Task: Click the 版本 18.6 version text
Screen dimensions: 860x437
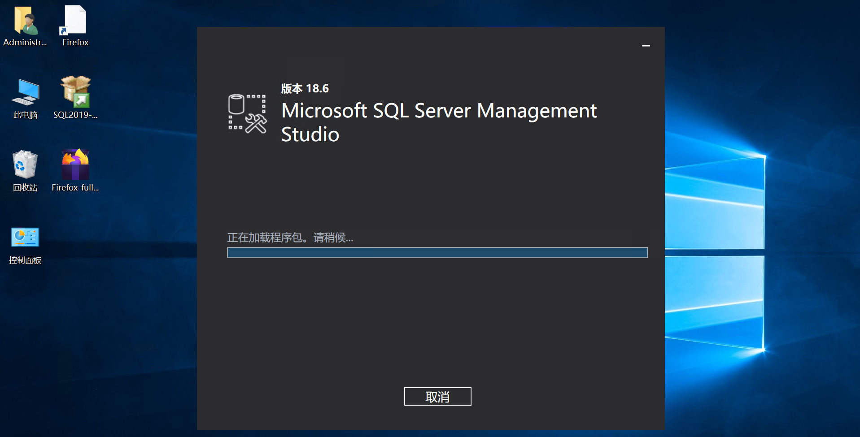Action: 305,89
